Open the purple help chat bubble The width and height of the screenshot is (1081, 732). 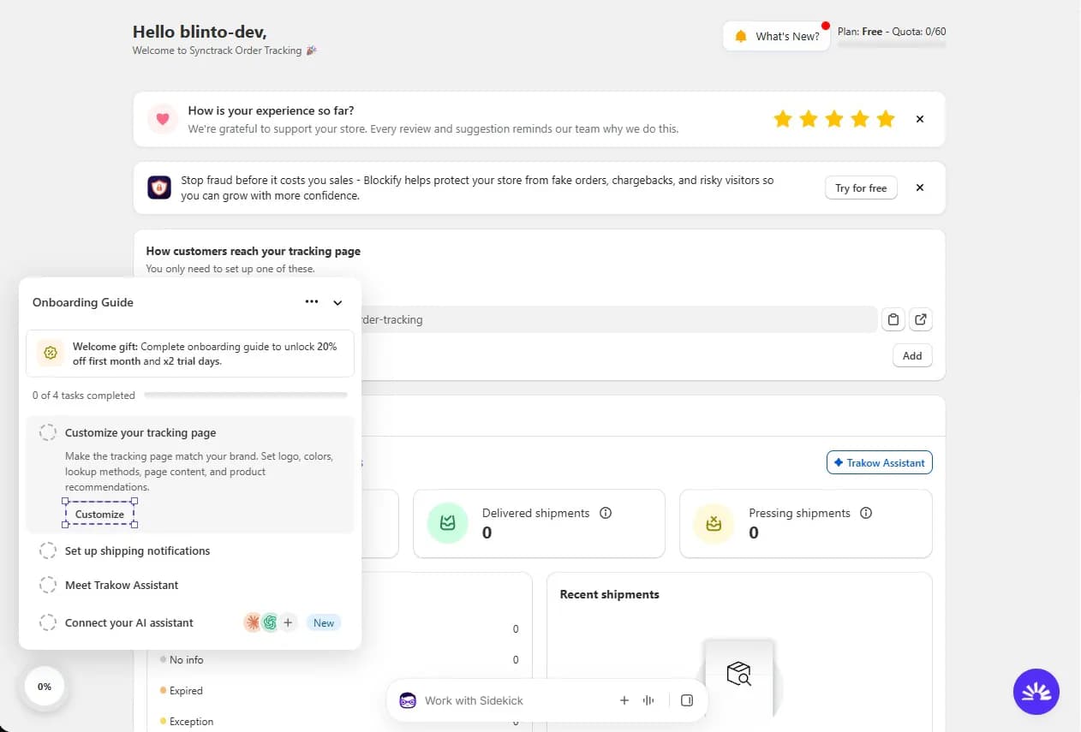[1036, 692]
